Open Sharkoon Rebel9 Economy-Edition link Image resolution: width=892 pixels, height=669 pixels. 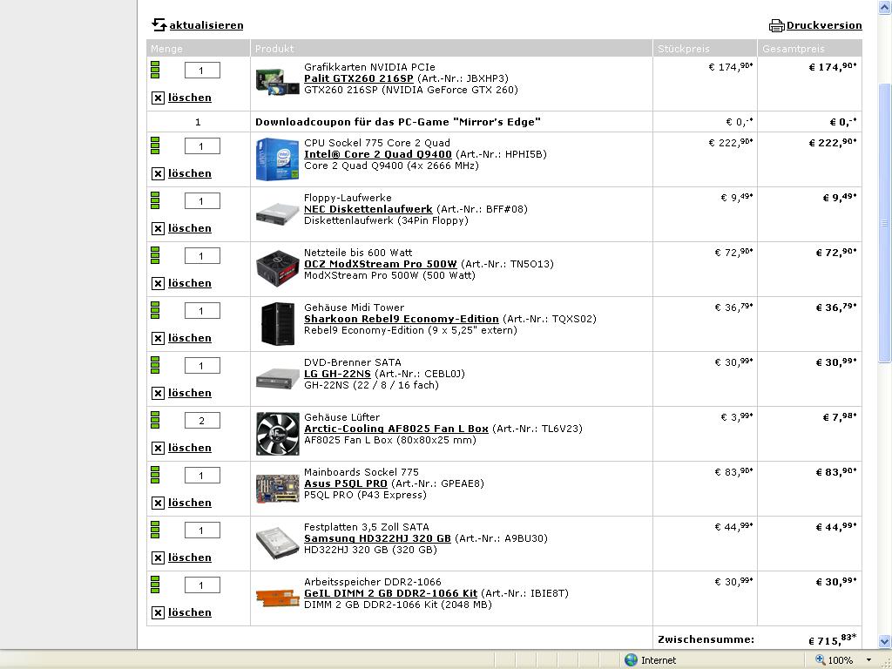click(x=401, y=319)
